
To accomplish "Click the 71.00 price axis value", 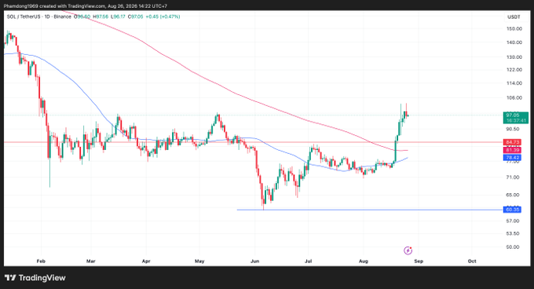I will tap(513, 177).
